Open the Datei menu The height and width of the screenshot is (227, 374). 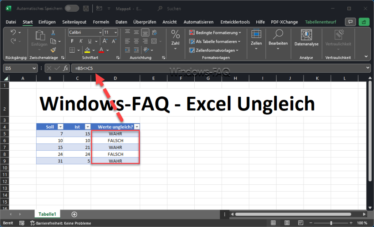click(11, 22)
